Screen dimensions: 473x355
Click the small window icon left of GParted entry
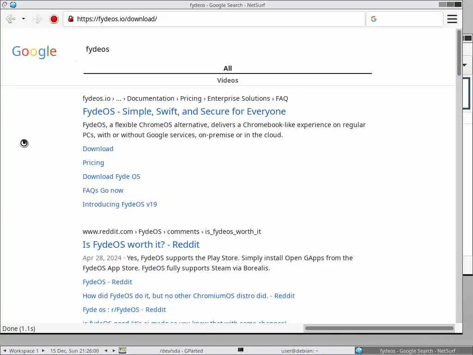[122, 350]
